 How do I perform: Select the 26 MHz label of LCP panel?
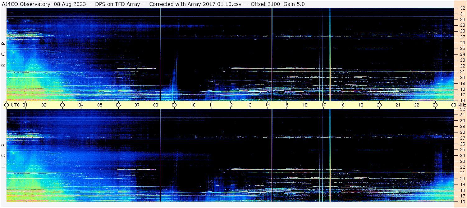tap(462, 144)
